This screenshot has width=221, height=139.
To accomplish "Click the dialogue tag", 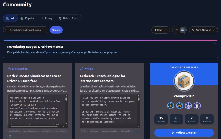I will (94, 131).
